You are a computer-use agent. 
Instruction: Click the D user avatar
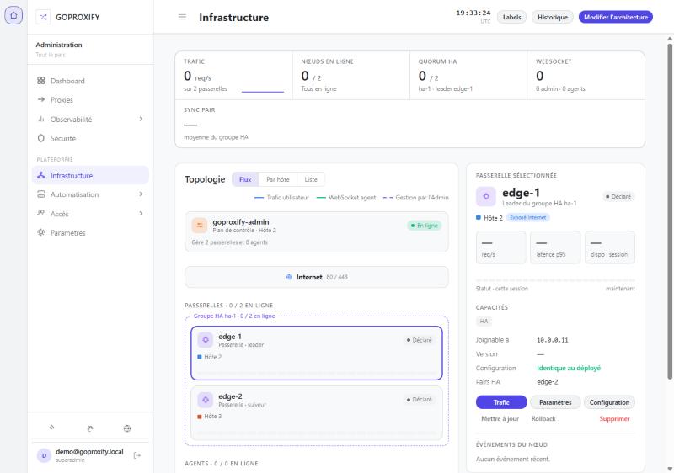(44, 455)
